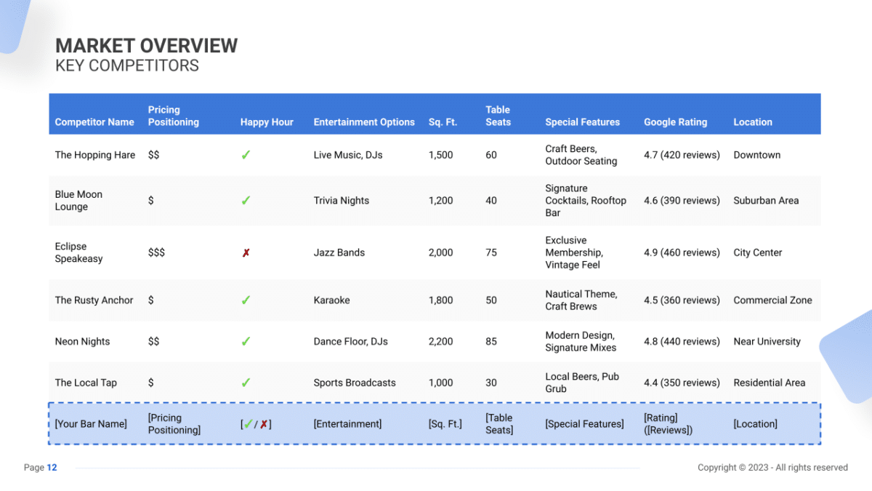Click the red cross in the placeholder row
The width and height of the screenshot is (872, 491).
tap(263, 423)
